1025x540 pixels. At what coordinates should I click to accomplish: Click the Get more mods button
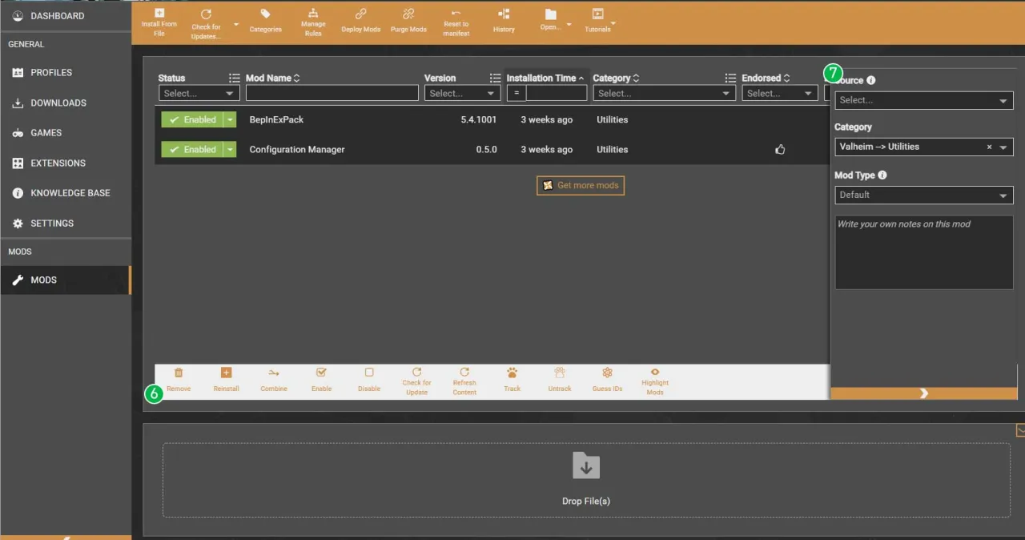click(580, 185)
